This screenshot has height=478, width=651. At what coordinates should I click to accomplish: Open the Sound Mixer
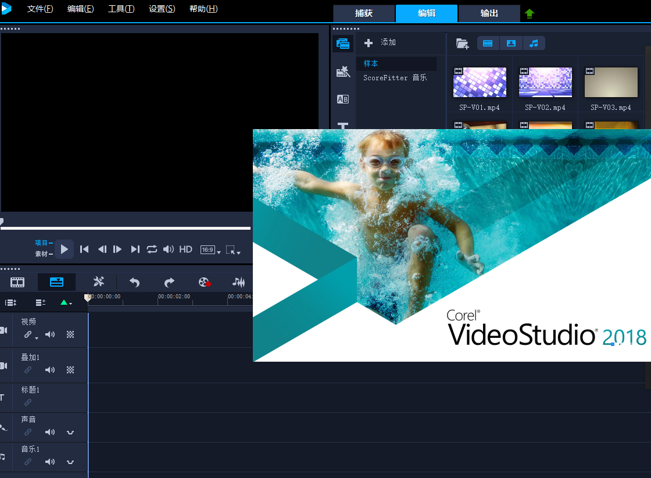[x=239, y=283]
